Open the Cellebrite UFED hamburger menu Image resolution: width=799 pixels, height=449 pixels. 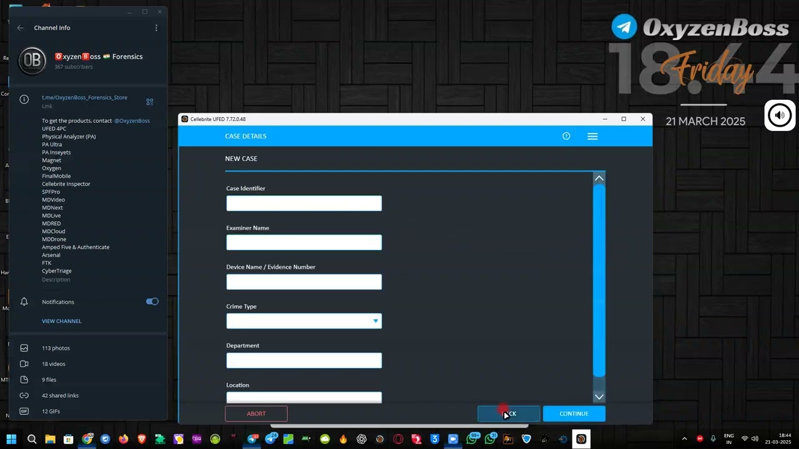(x=592, y=136)
